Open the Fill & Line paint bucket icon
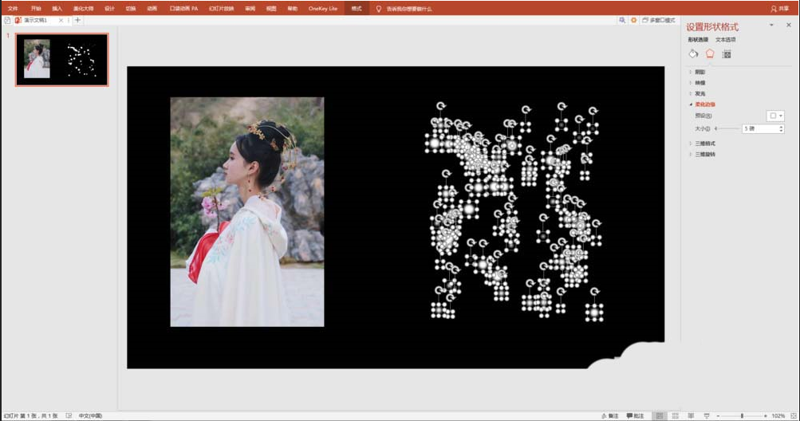Viewport: 800px width, 421px height. click(x=693, y=54)
